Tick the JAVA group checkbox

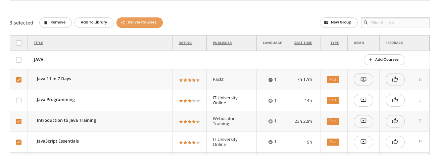[x=19, y=60]
